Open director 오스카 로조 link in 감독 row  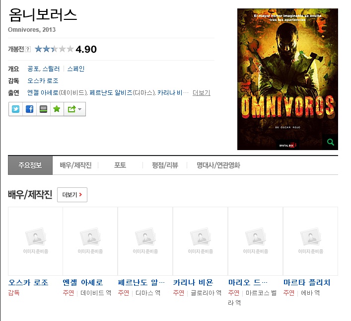click(43, 80)
